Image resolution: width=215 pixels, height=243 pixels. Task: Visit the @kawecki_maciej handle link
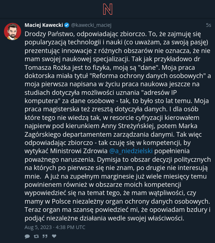click(x=91, y=25)
